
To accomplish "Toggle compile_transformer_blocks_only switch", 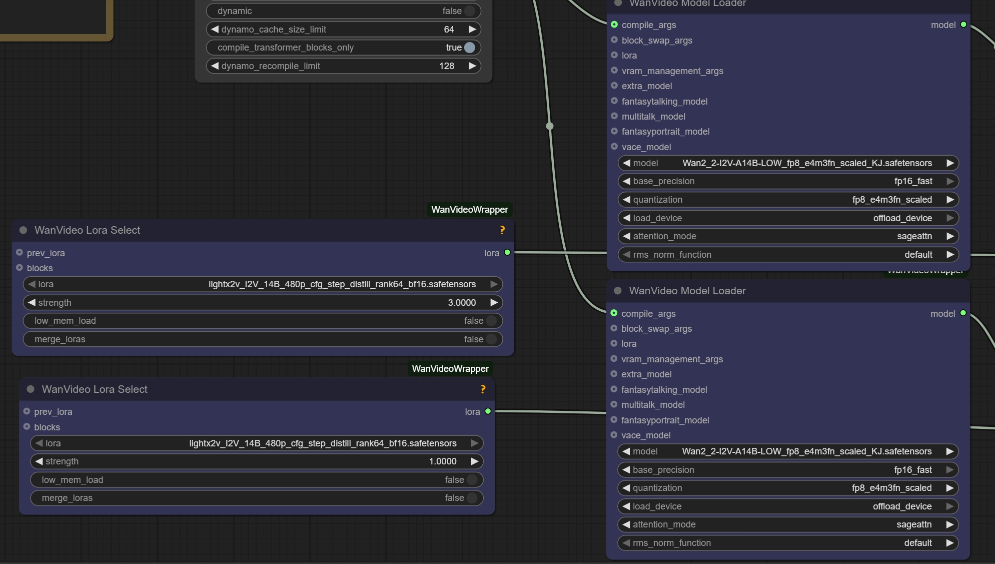I will 469,48.
